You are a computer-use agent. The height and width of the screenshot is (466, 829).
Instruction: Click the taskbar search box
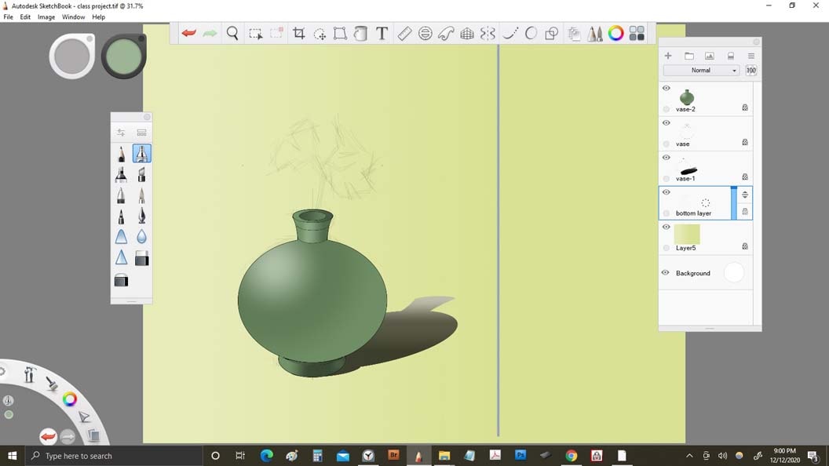(114, 456)
